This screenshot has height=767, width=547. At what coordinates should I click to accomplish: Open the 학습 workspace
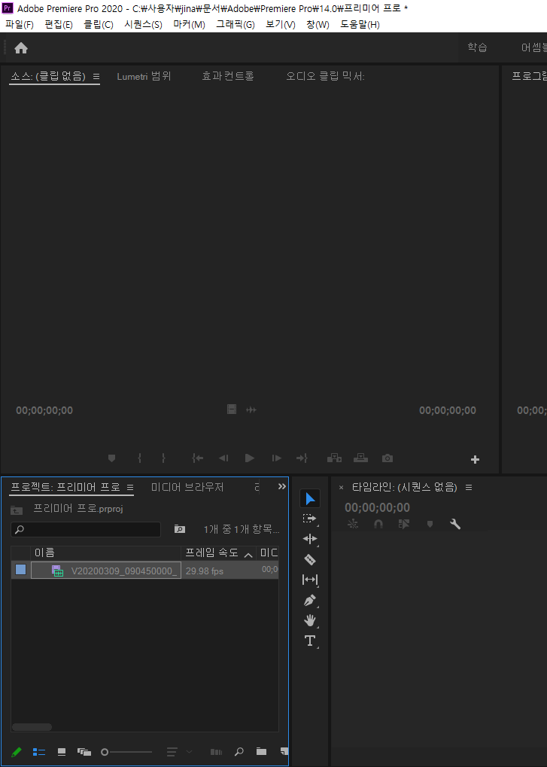477,47
